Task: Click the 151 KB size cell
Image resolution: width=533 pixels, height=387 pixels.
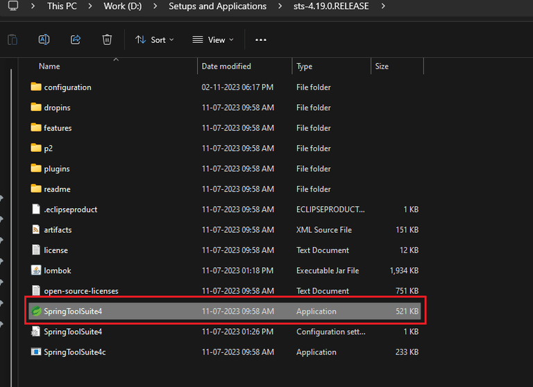Action: tap(407, 230)
